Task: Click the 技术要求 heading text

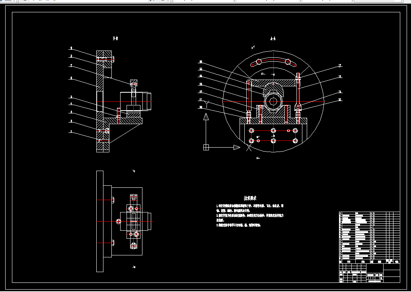Action: click(x=250, y=198)
